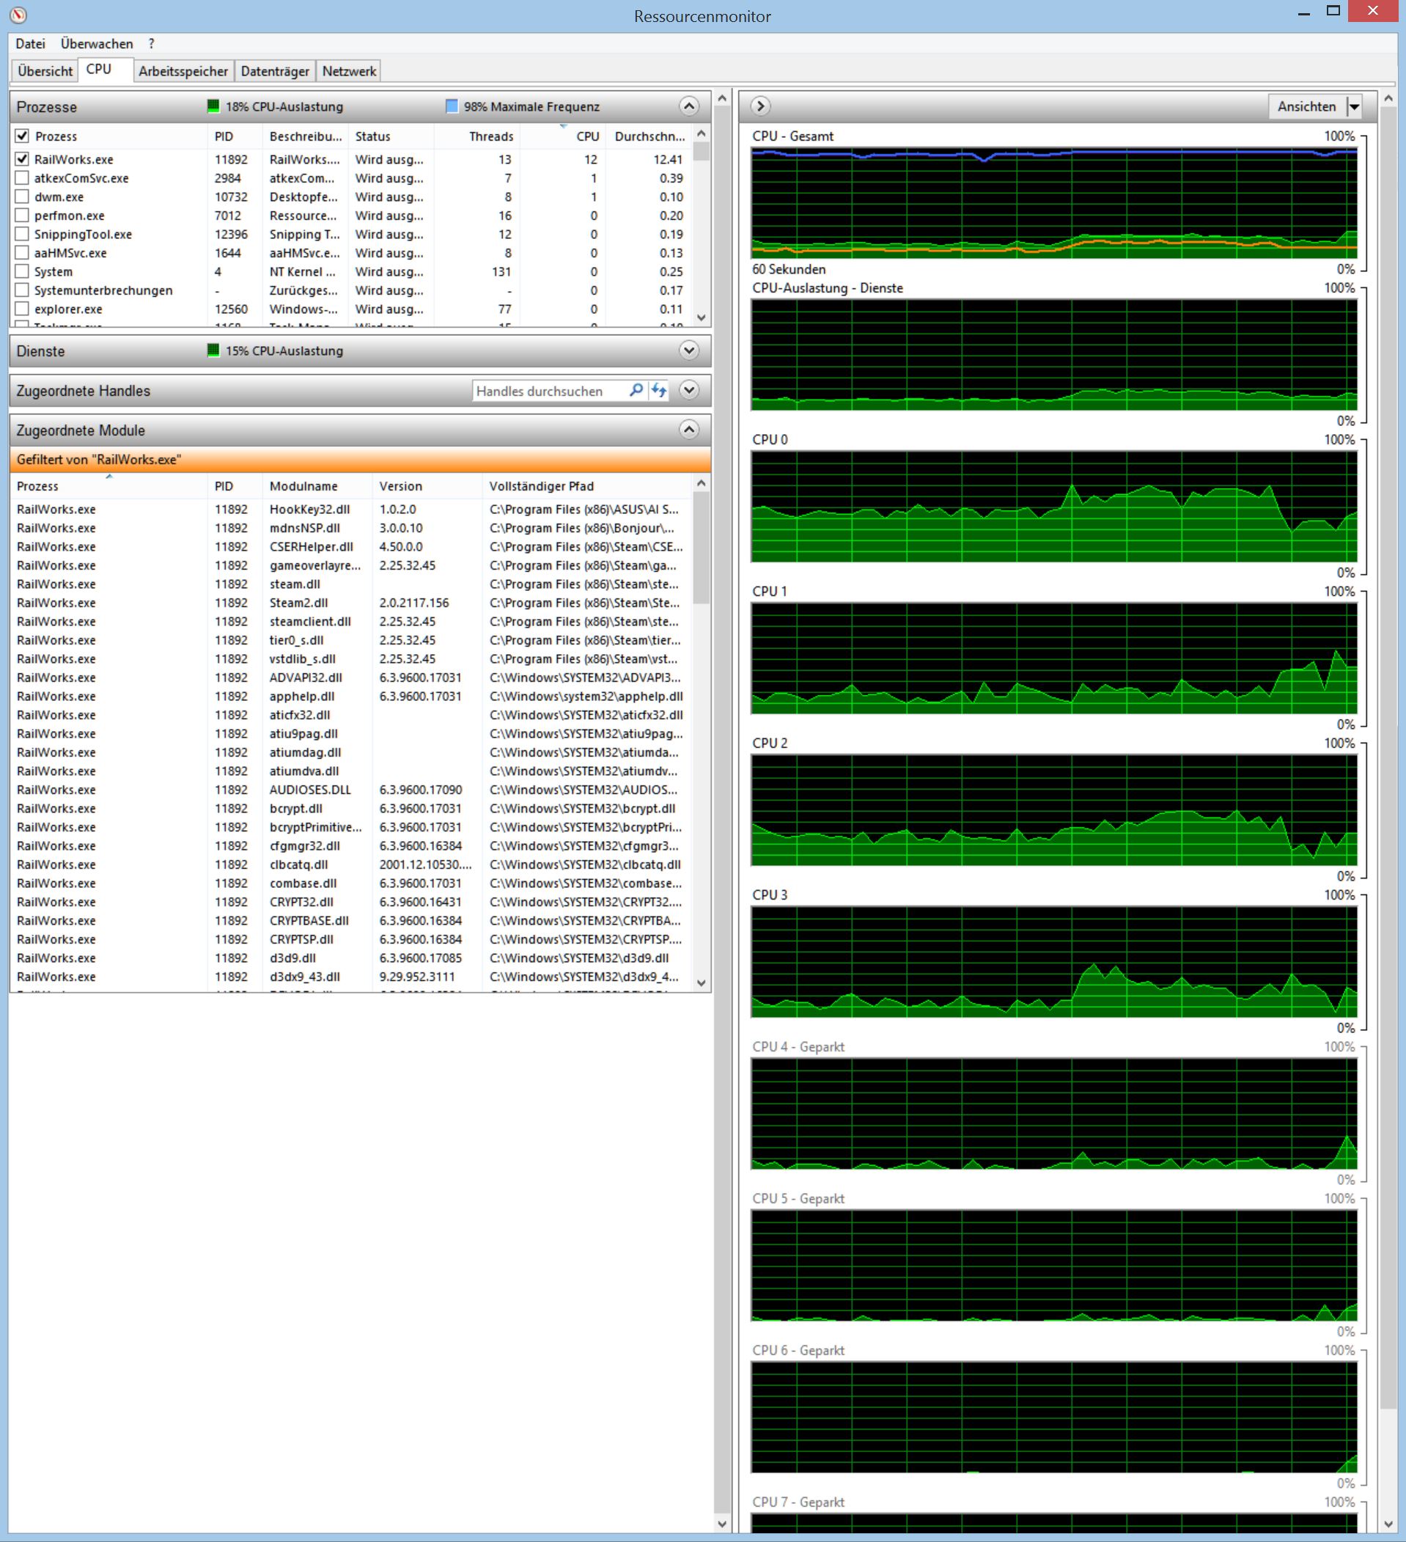Click the CPU - Gesamt graph
Screen dimensions: 1406x1542
point(1054,203)
